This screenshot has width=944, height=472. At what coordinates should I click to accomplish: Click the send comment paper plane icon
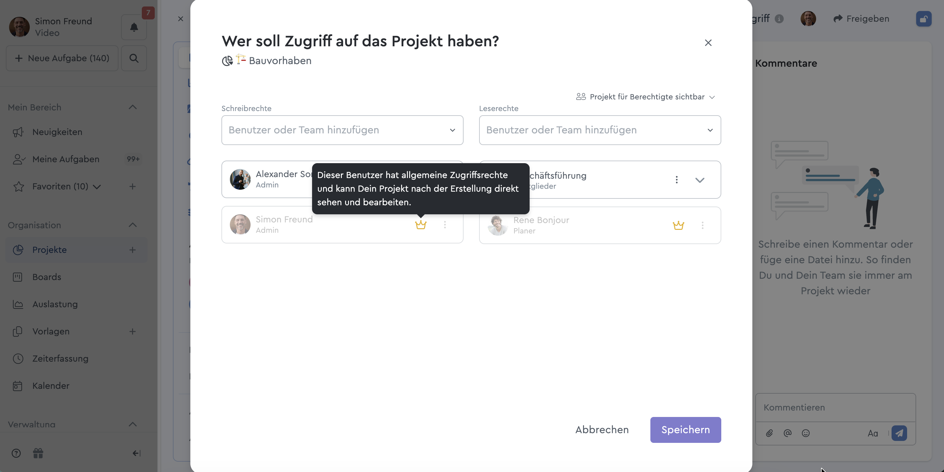(899, 433)
